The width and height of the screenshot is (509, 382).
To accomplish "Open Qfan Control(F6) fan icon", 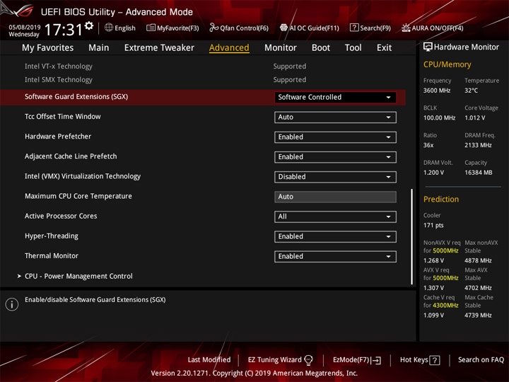I will [213, 28].
